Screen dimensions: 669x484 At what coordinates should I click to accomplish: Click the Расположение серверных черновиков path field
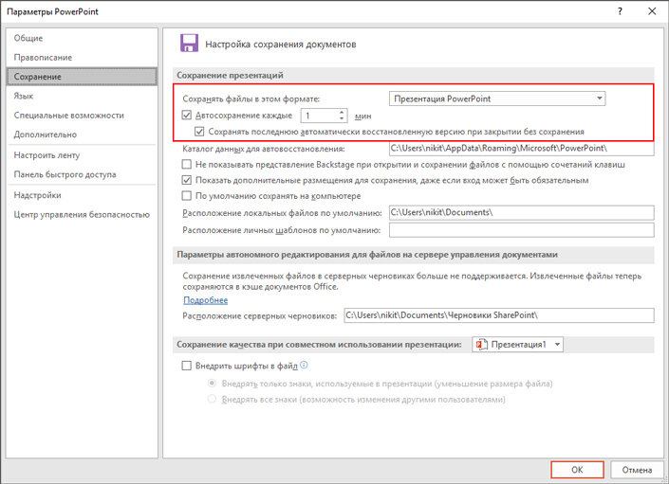(499, 315)
